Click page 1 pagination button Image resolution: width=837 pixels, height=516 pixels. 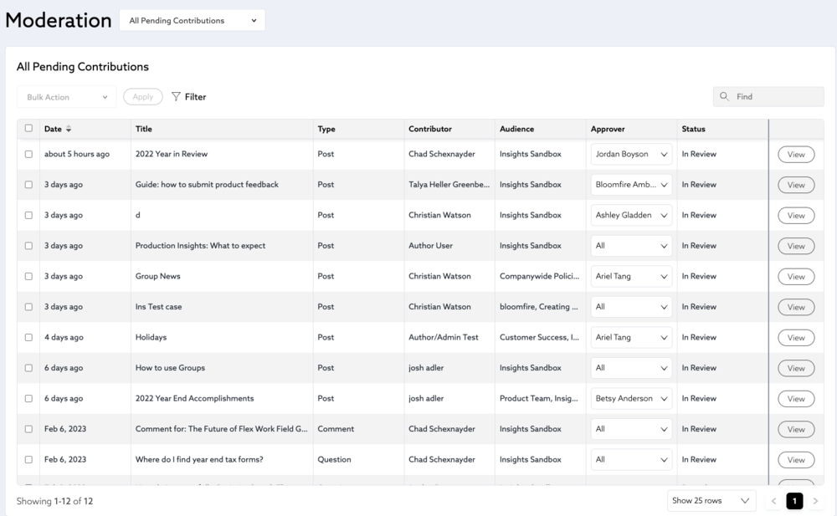794,501
